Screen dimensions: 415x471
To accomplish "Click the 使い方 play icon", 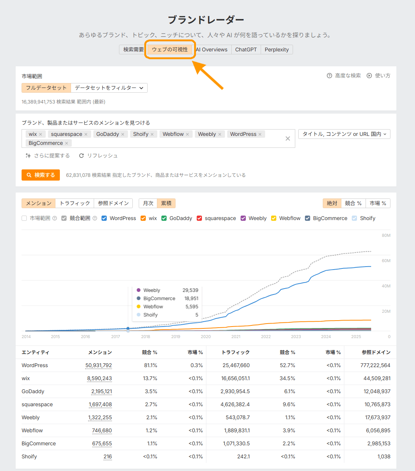I will [x=369, y=76].
